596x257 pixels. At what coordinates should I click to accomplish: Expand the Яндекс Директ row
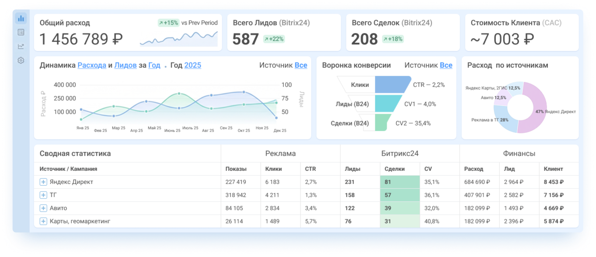click(43, 182)
